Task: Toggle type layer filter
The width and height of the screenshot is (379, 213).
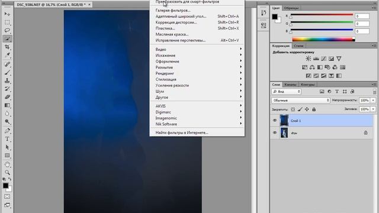Action: tap(337, 92)
